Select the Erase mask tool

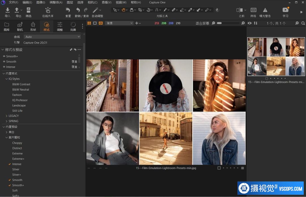[x=182, y=10]
